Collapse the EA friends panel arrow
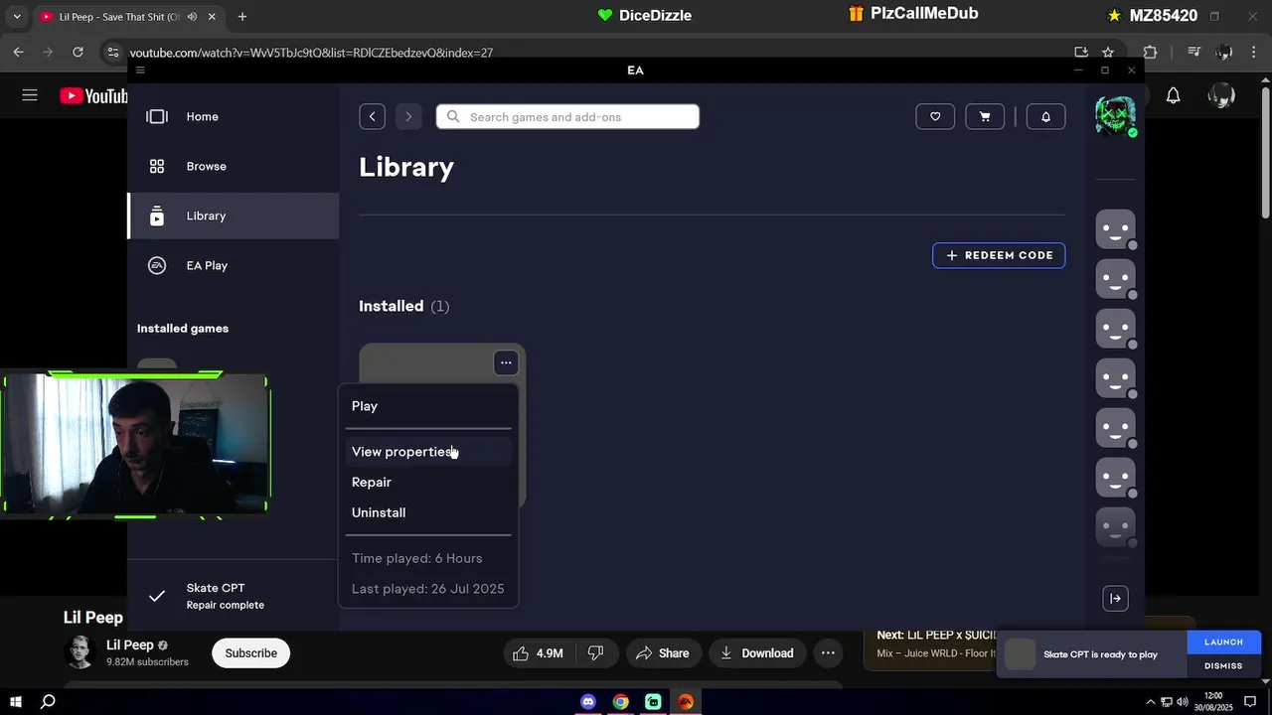The height and width of the screenshot is (715, 1272). click(1115, 598)
